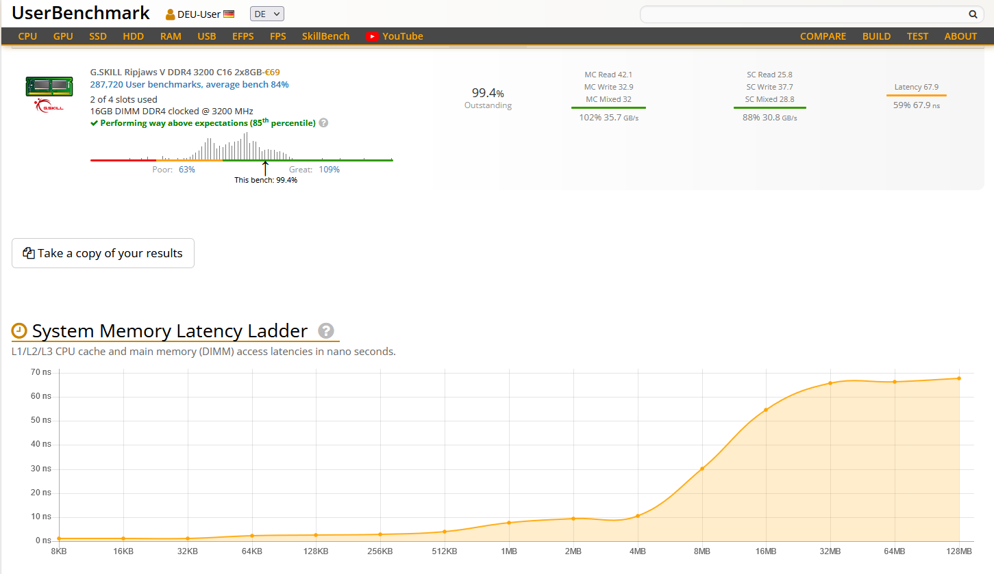Open SkillBench from the navbar
Viewport: 994px width, 574px height.
(325, 36)
